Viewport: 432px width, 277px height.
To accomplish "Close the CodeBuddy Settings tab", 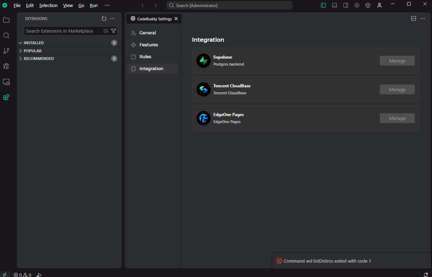I will tap(176, 19).
